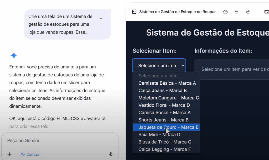Select 'Calça Legging - Marca F'
The image size is (269, 160).
point(166,149)
